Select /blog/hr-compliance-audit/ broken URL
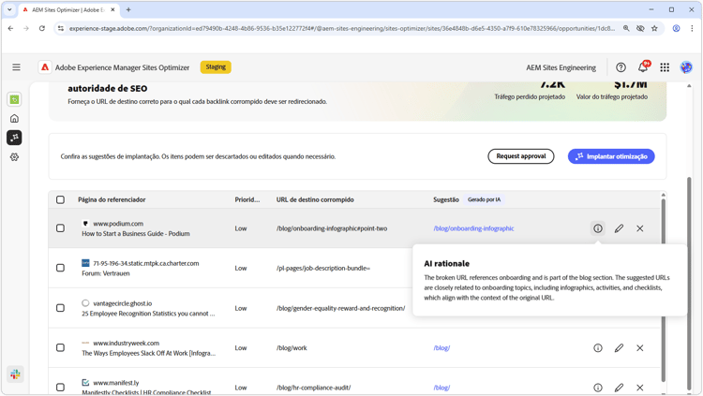Image resolution: width=703 pixels, height=396 pixels. tap(313, 388)
